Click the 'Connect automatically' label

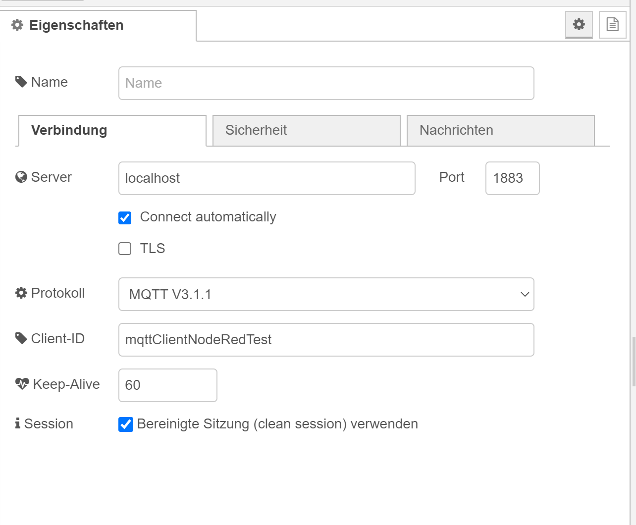pyautogui.click(x=208, y=217)
